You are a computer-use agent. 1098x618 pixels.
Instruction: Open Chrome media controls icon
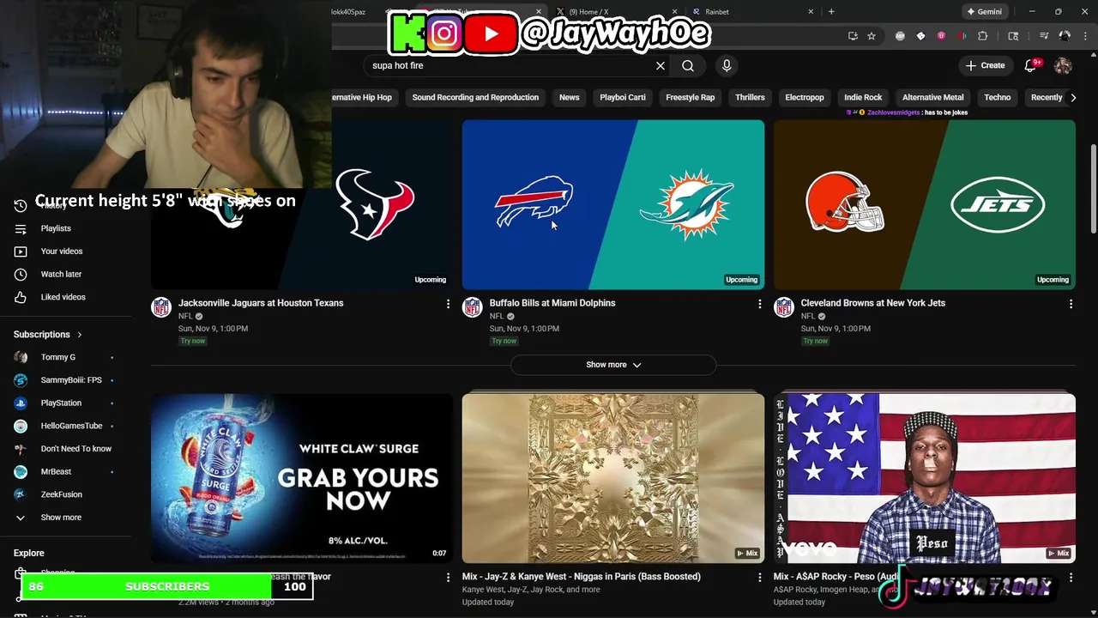(x=1044, y=36)
